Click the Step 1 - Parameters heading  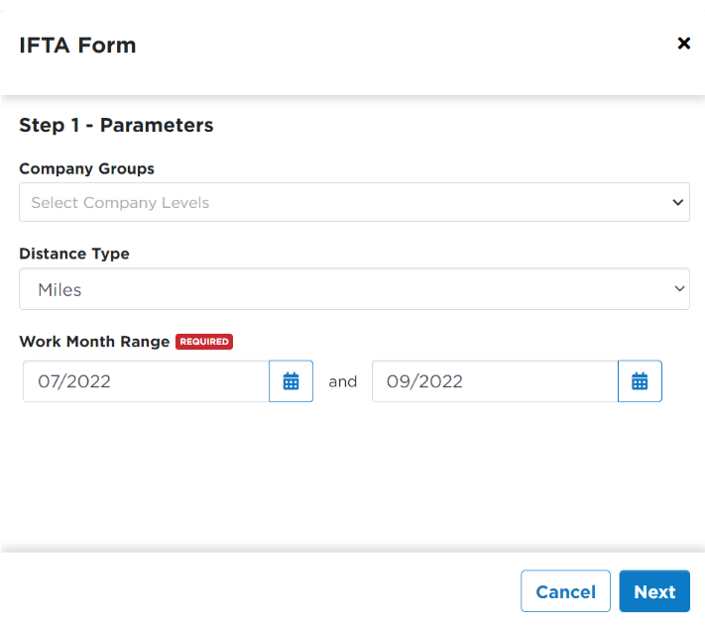(116, 125)
